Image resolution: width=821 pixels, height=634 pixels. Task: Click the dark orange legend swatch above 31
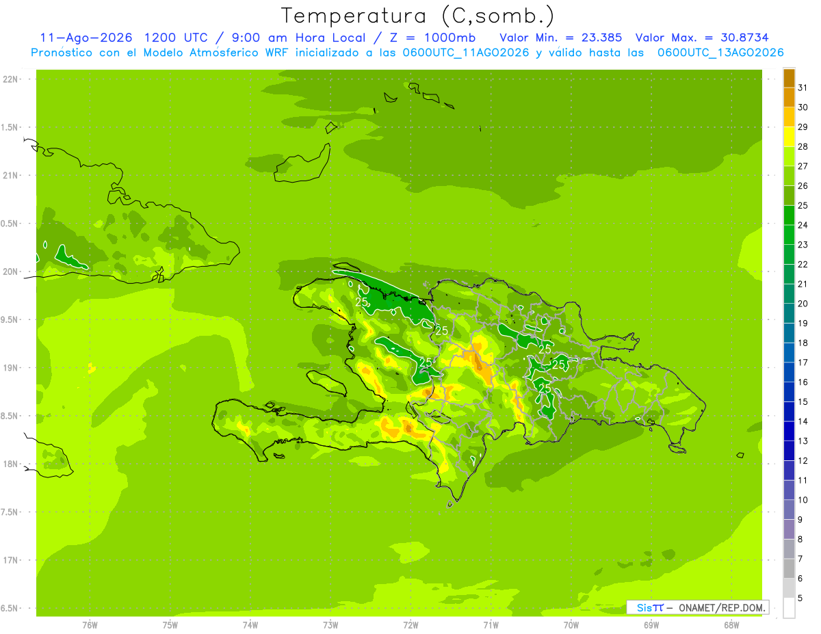[789, 79]
